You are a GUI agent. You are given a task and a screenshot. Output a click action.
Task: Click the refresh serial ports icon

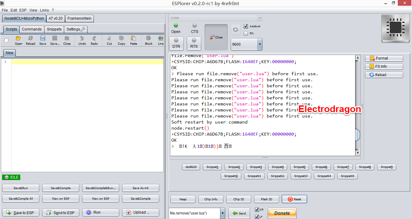tap(236, 30)
